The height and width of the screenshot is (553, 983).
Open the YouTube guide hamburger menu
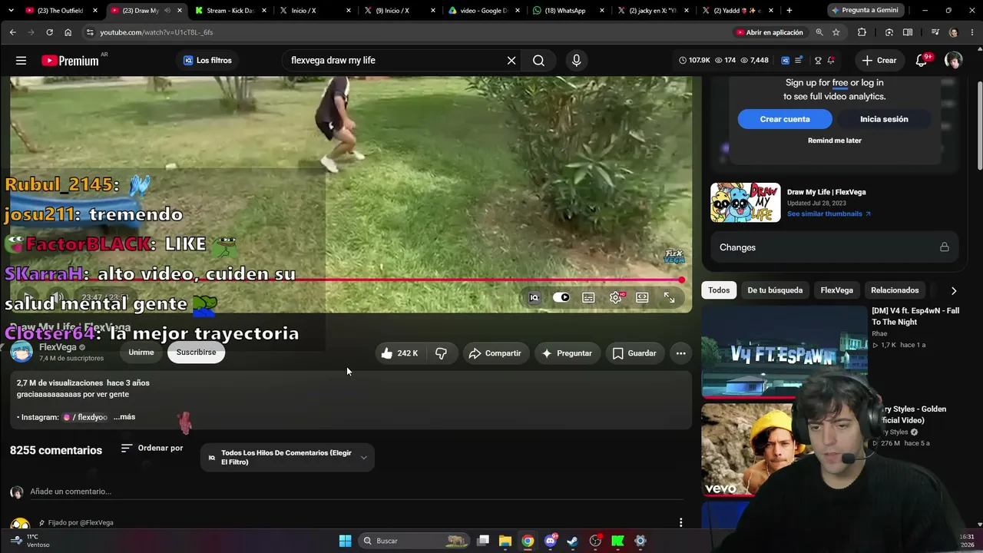coord(21,61)
